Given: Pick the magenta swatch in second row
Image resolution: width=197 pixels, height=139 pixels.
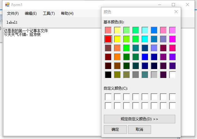Looking at the screenshot, I should tap(172, 39).
